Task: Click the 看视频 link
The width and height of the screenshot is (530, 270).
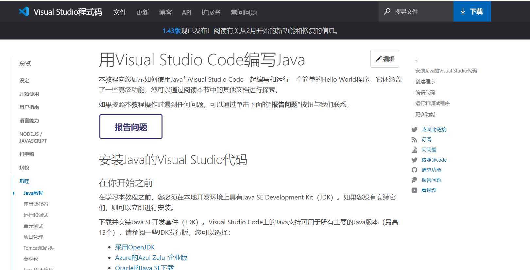Action: pos(429,190)
